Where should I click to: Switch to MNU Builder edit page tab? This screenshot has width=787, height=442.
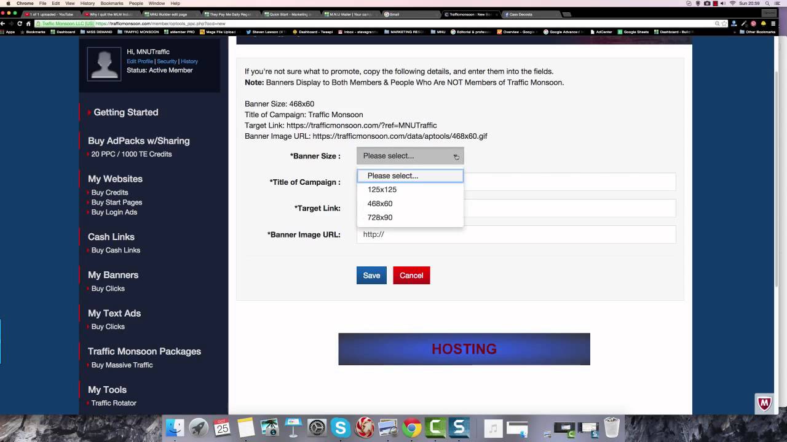tap(170, 14)
